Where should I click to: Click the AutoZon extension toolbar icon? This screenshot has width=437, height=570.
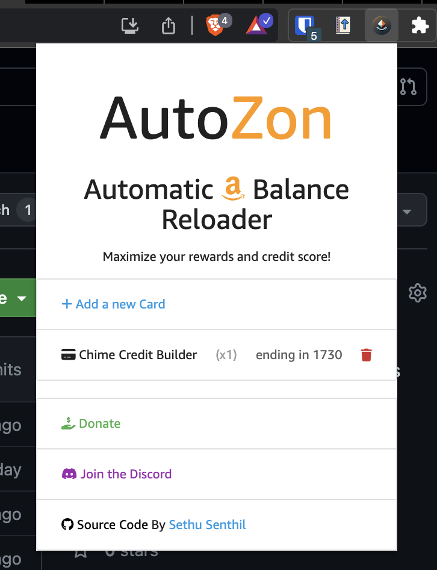pyautogui.click(x=382, y=25)
